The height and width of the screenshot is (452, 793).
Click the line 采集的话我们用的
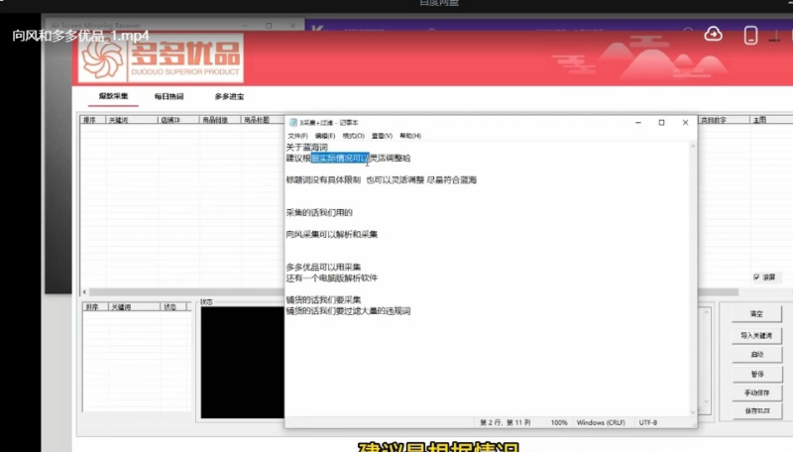point(319,213)
